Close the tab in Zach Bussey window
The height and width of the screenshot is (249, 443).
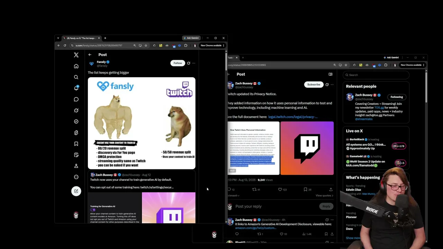[237, 58]
